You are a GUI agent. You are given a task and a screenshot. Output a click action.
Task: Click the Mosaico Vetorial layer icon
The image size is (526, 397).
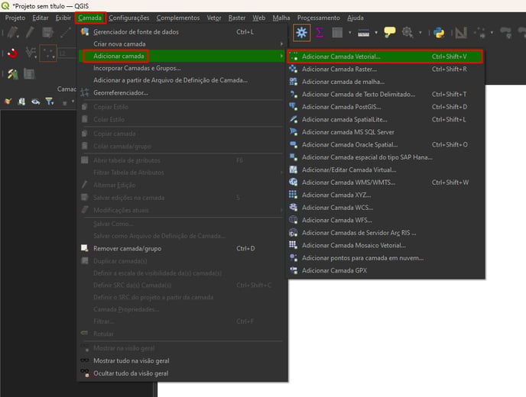click(x=293, y=245)
